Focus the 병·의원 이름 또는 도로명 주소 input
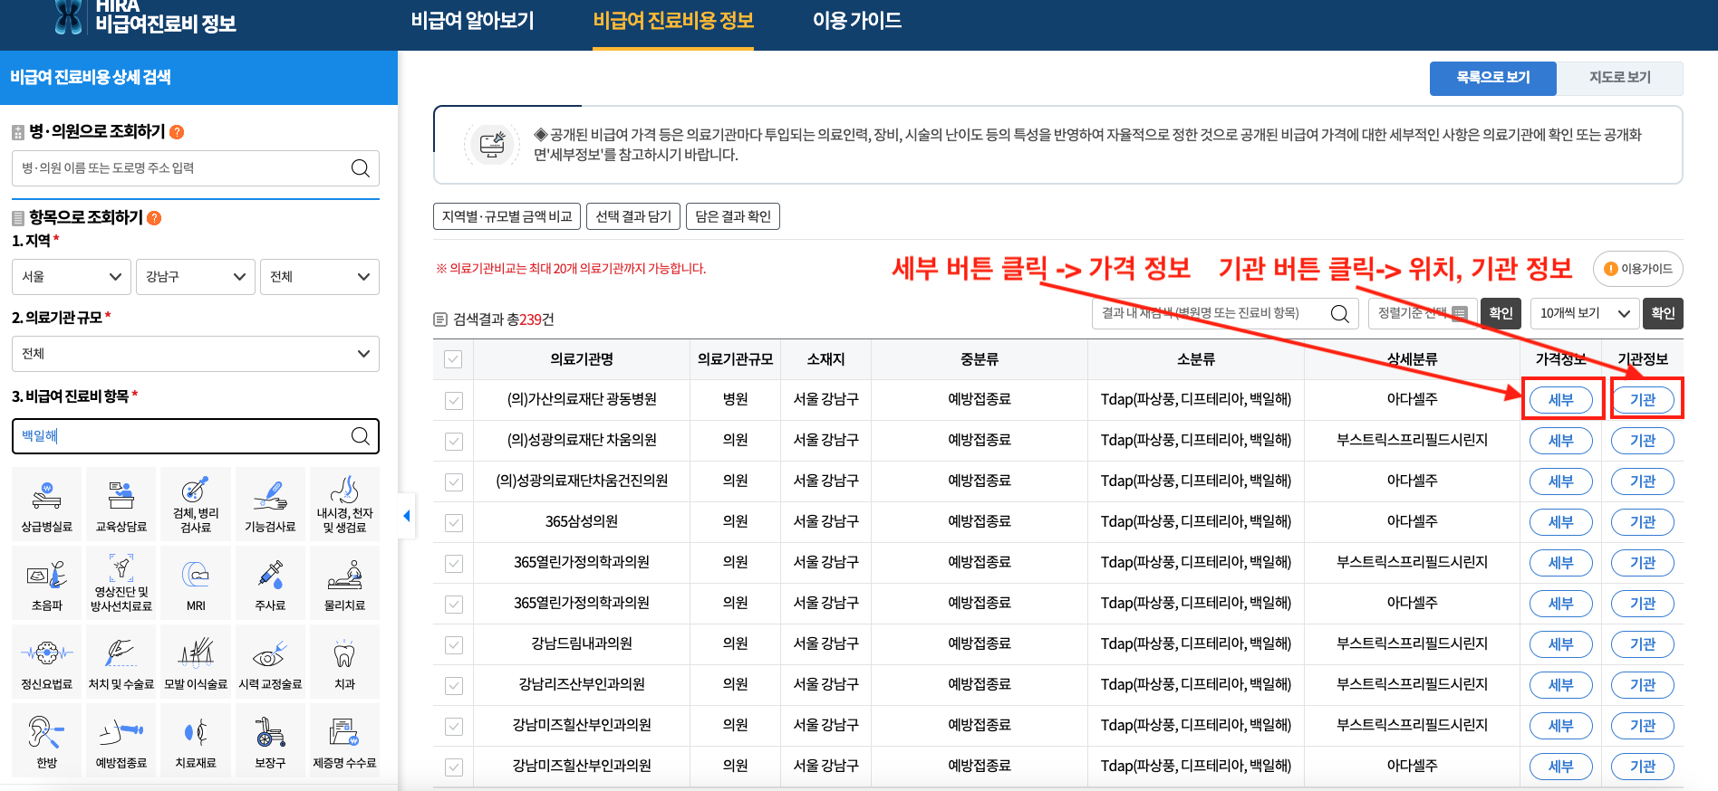1718x791 pixels. (196, 168)
